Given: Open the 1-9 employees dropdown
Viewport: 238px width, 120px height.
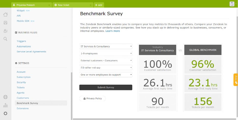Looking at the screenshot, I should click(106, 53).
